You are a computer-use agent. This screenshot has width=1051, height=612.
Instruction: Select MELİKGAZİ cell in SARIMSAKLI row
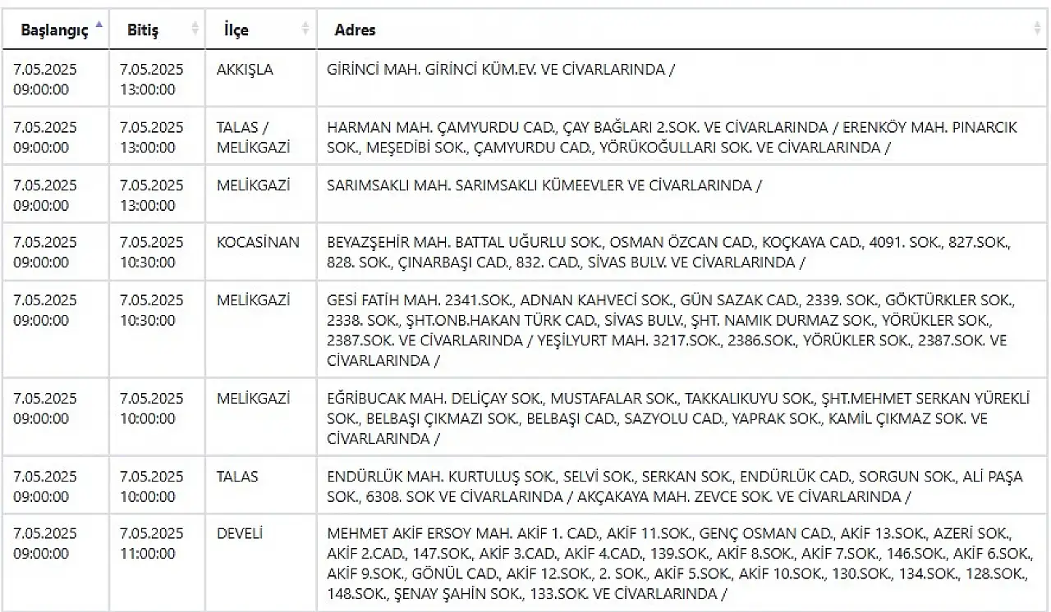[261, 193]
